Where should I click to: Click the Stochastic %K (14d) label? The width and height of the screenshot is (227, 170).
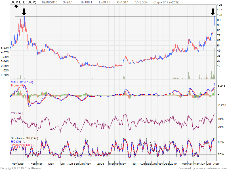[x=24, y=138]
